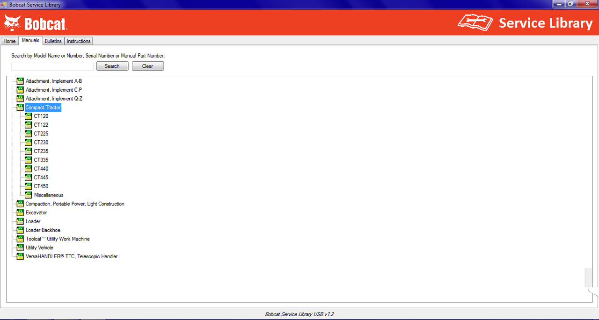Screen dimensions: 599x320
Task: Select the CT440 model
Action: 41,169
